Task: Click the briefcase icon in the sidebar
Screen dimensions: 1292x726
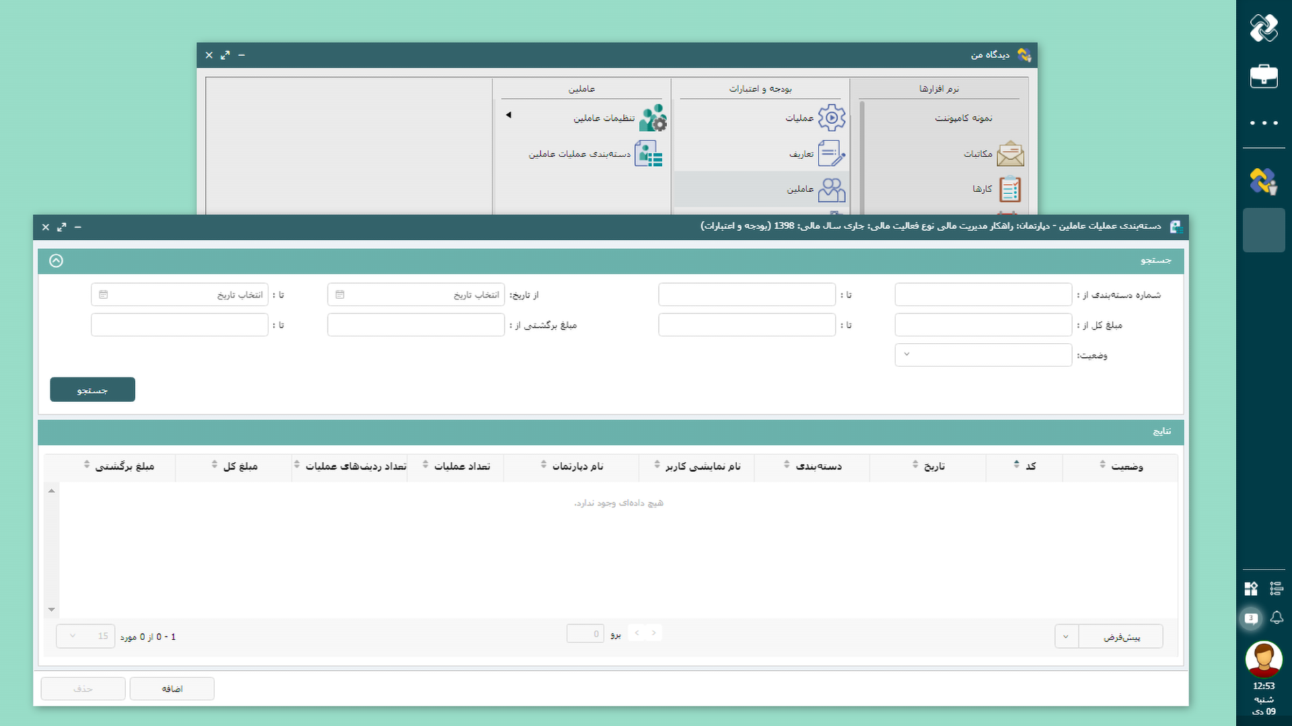Action: click(1263, 76)
